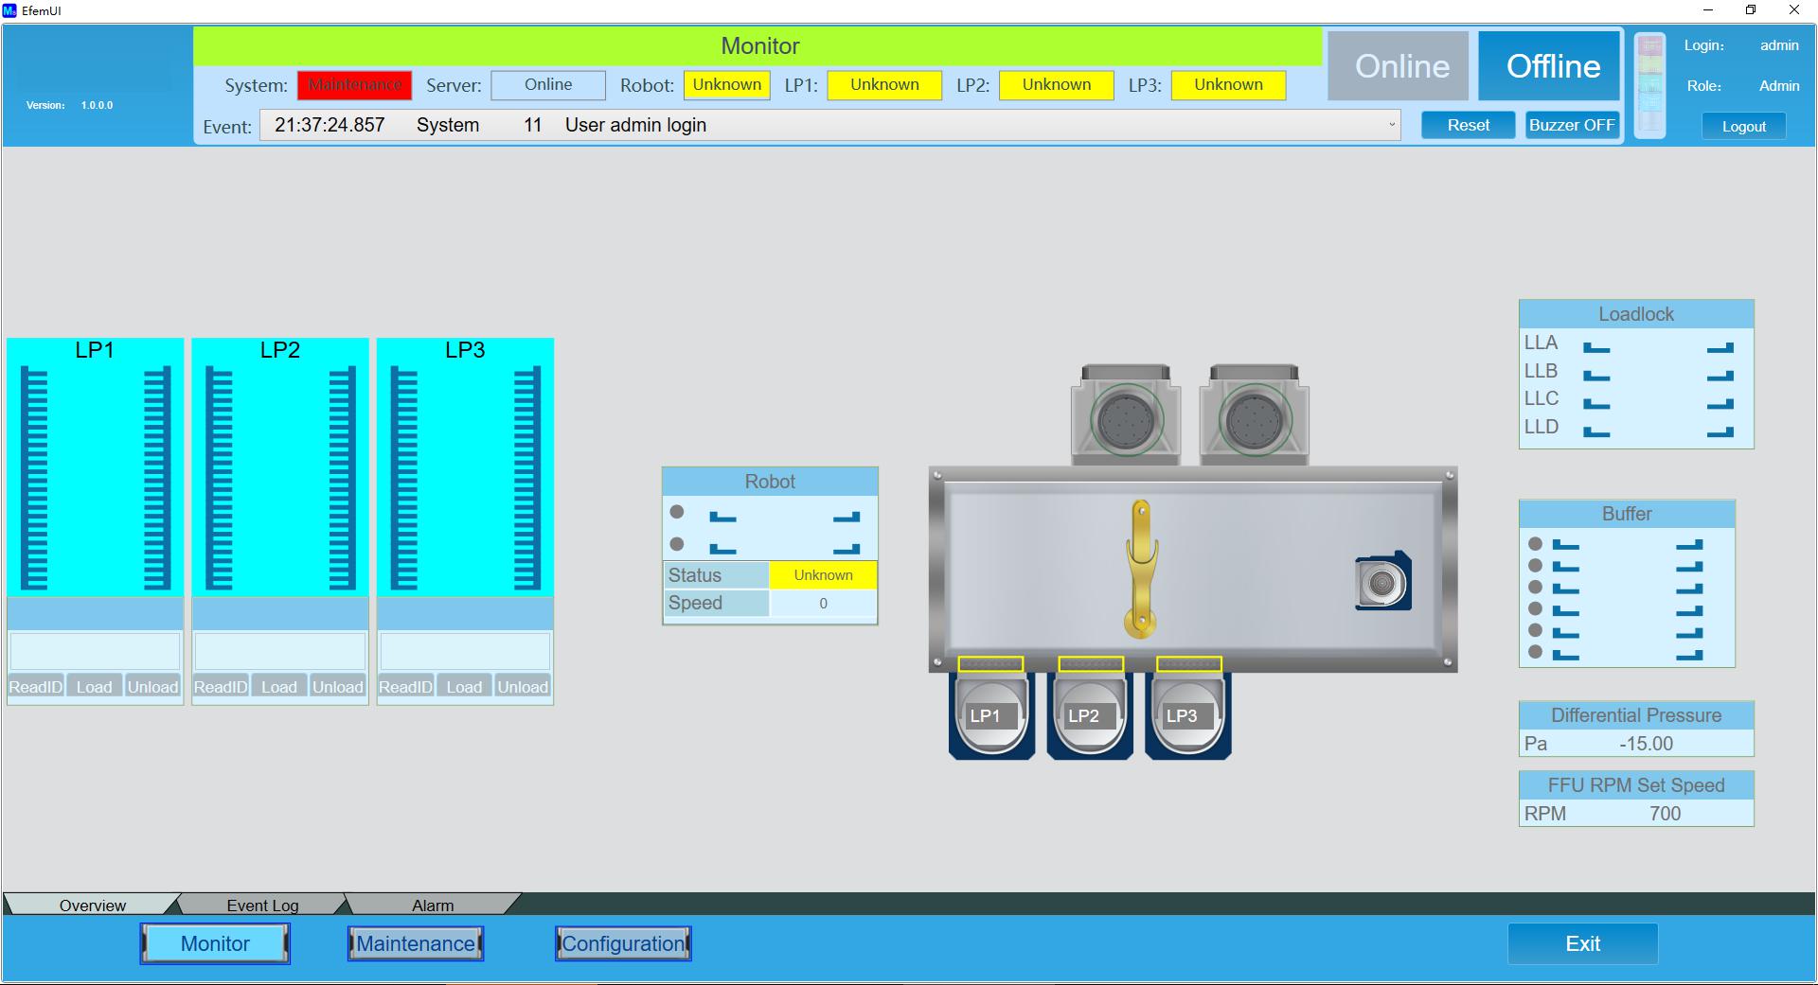
Task: Switch the system to Offline mode
Action: coord(1552,66)
